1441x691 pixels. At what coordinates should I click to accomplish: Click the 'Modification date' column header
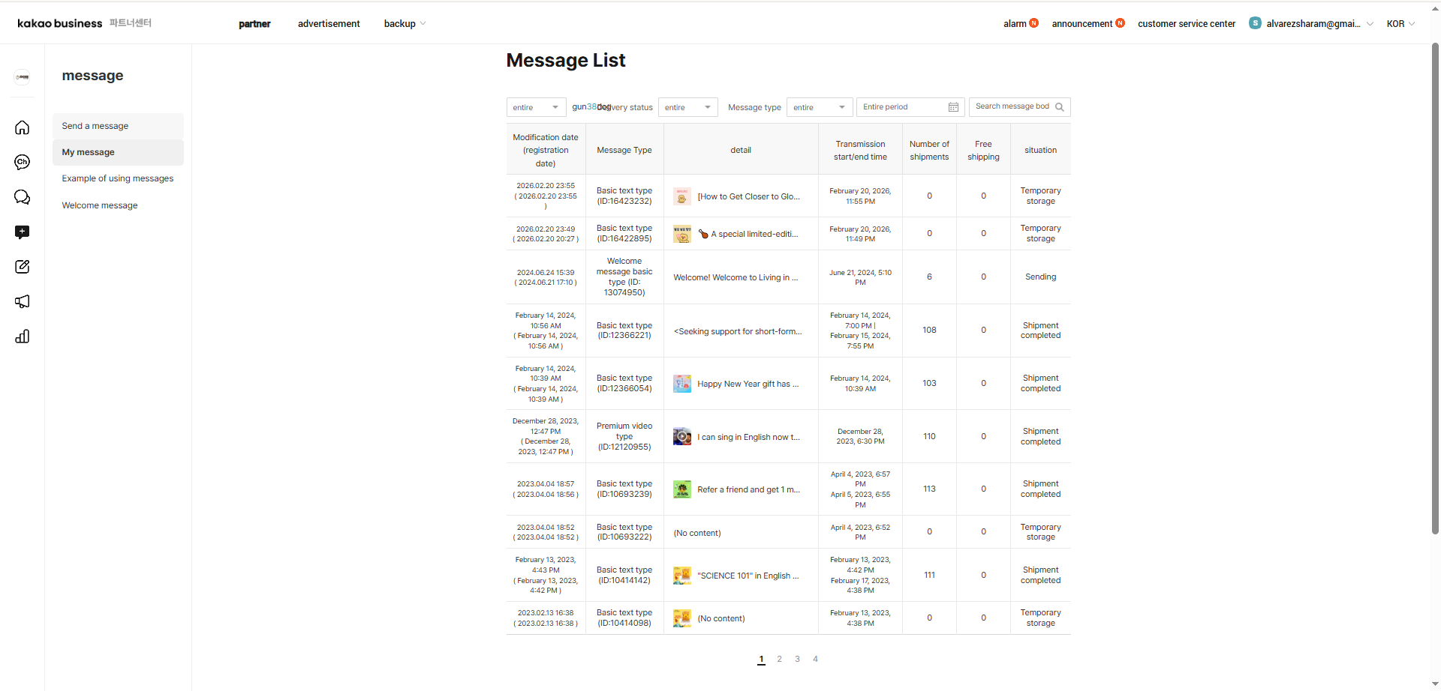pos(546,150)
